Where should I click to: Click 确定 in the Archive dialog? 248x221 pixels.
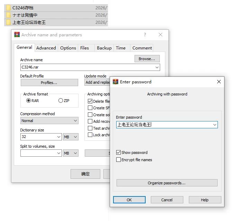point(85,174)
